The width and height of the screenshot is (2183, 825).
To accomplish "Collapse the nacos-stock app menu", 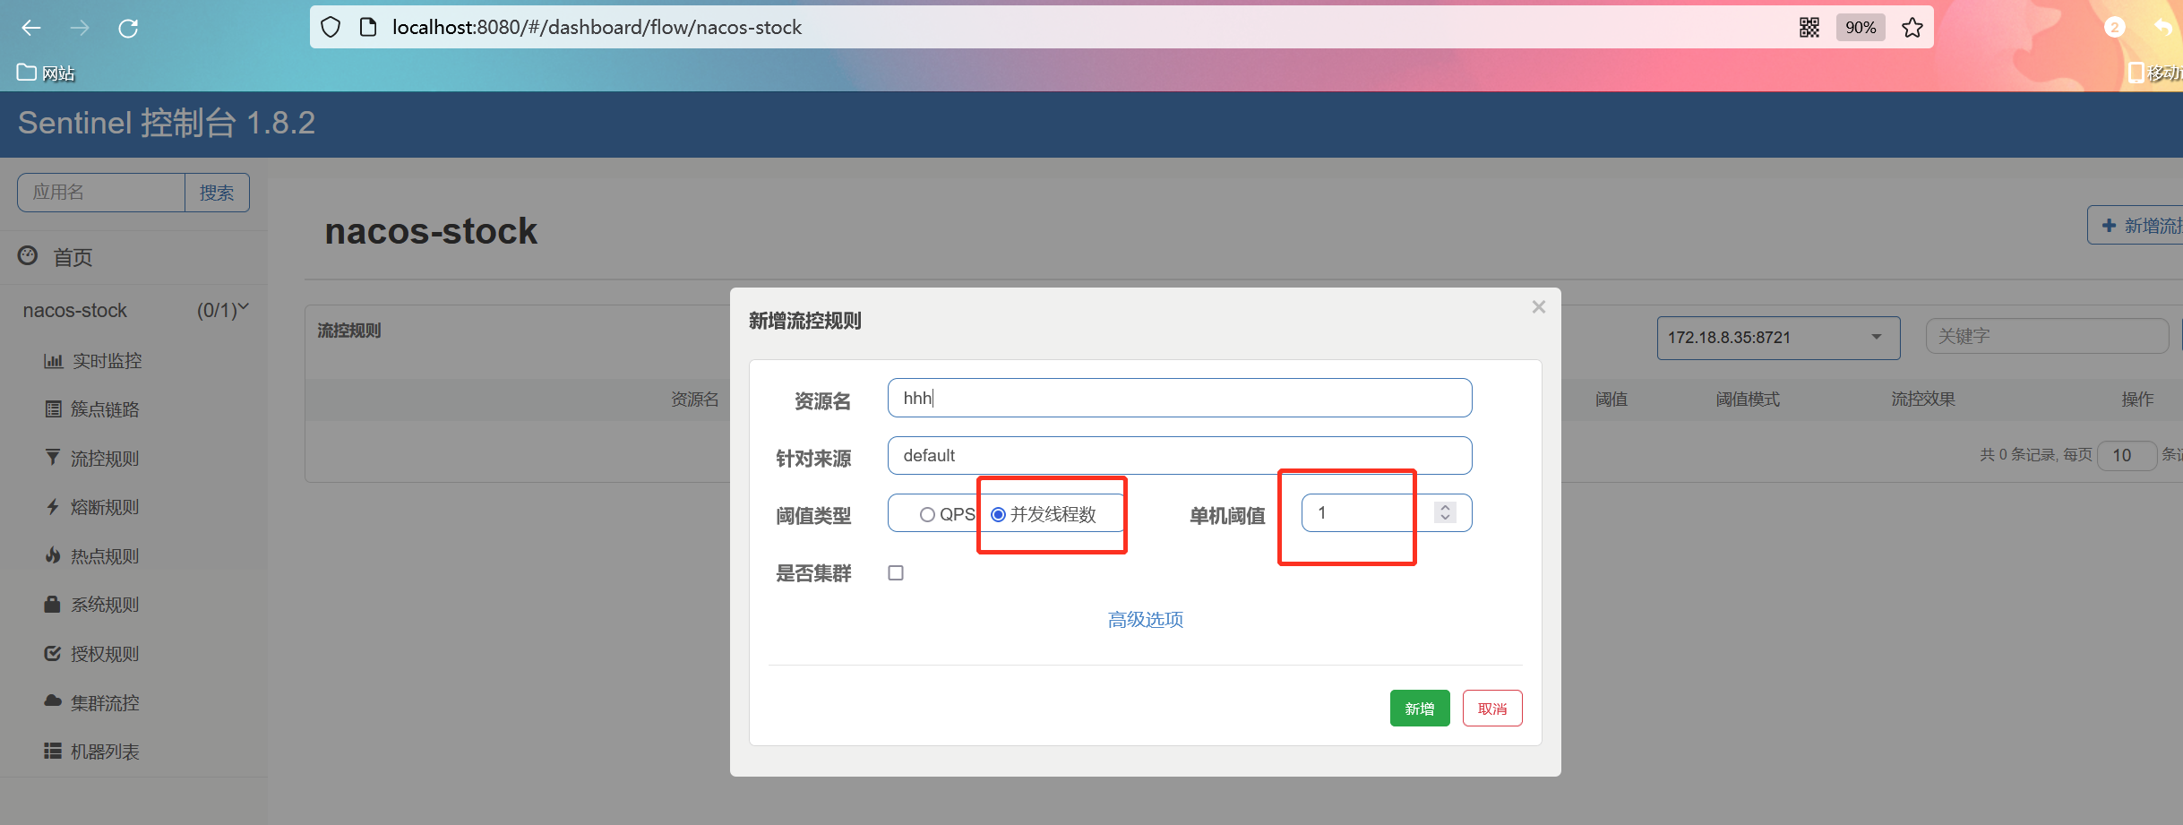I will click(x=134, y=310).
